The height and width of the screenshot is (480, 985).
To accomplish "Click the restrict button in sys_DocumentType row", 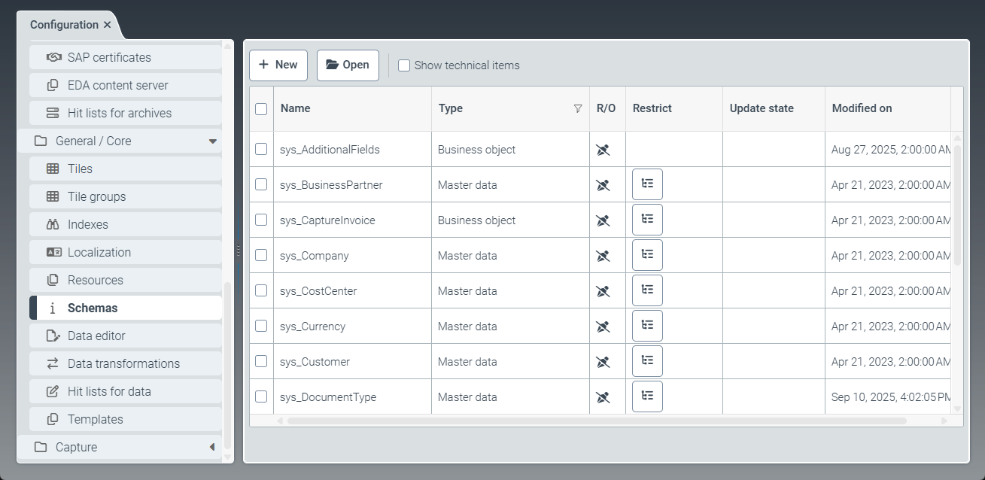I will click(647, 396).
